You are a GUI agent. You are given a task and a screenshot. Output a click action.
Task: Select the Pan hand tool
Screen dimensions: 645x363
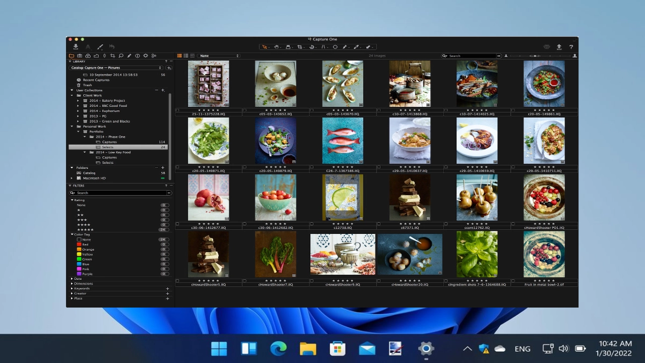point(277,47)
